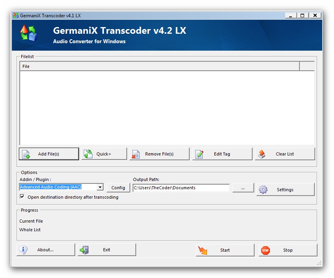Click the window resize grip corner

(x=319, y=263)
